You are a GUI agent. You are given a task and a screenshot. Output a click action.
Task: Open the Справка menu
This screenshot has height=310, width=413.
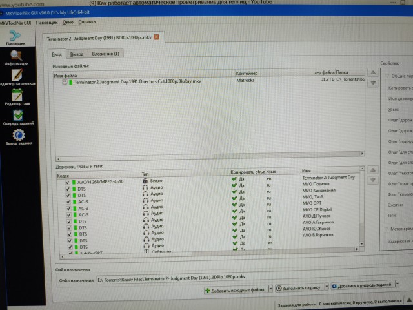coord(87,22)
